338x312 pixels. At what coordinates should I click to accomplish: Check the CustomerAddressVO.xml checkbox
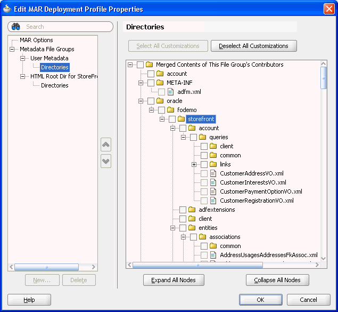(204, 173)
